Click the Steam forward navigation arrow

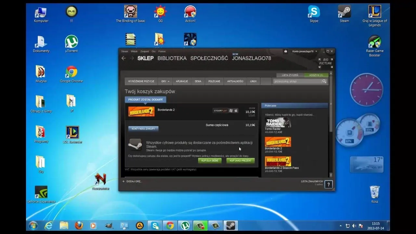tap(132, 58)
